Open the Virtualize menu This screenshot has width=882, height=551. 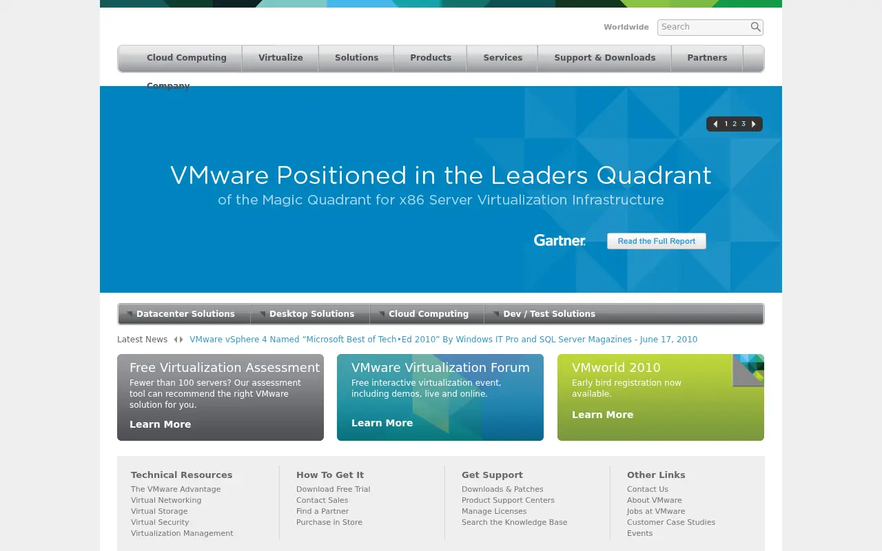(280, 58)
